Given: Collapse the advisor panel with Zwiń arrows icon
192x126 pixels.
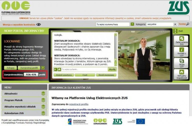Looking at the screenshot, I should tap(175, 31).
